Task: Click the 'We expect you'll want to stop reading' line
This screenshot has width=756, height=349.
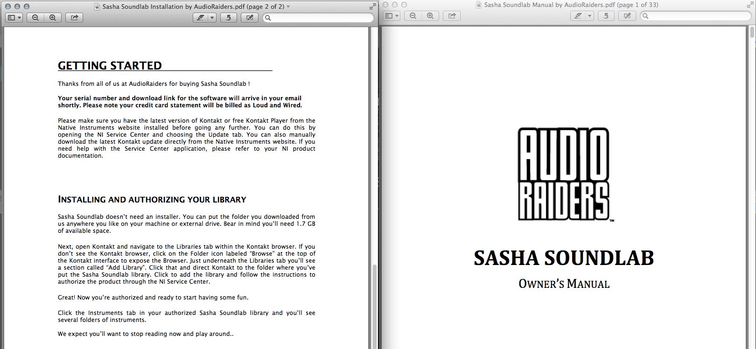Action: coord(146,334)
